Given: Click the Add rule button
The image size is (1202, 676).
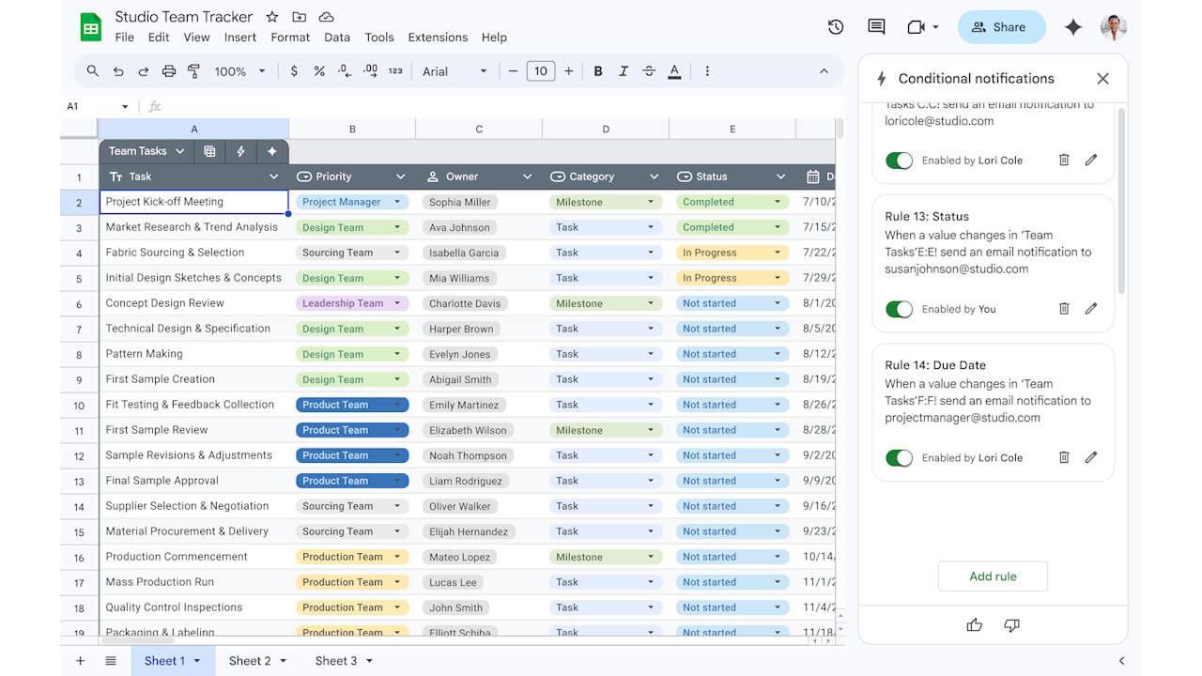Looking at the screenshot, I should (993, 576).
